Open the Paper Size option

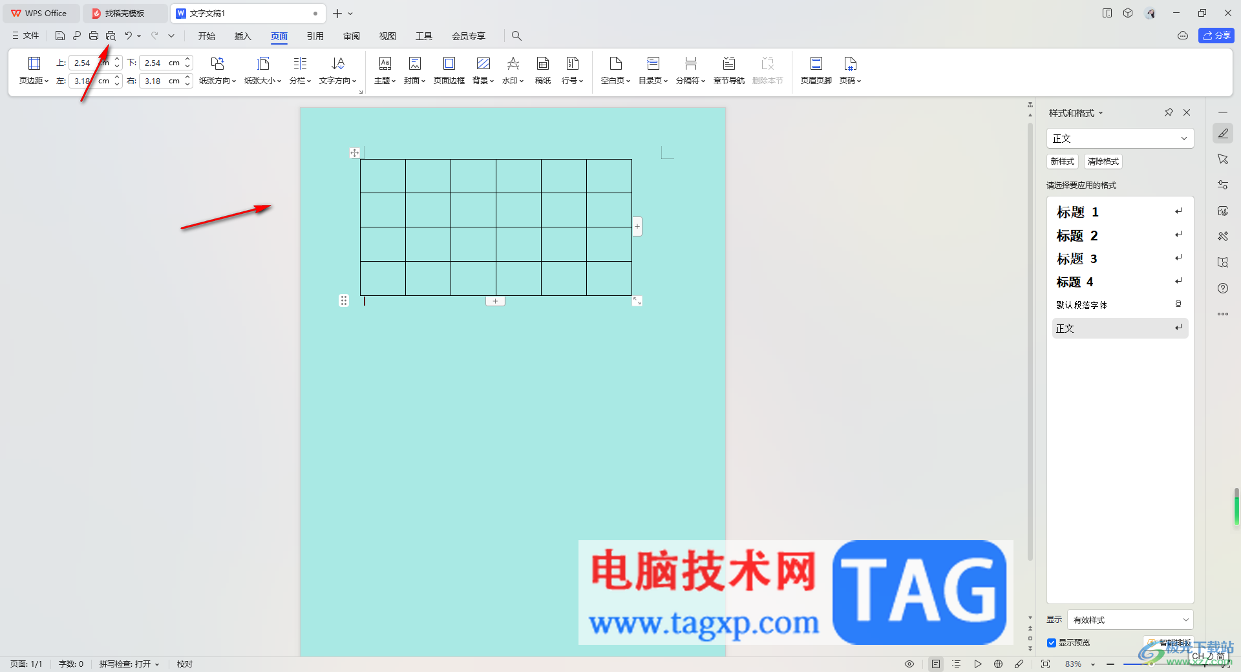262,70
